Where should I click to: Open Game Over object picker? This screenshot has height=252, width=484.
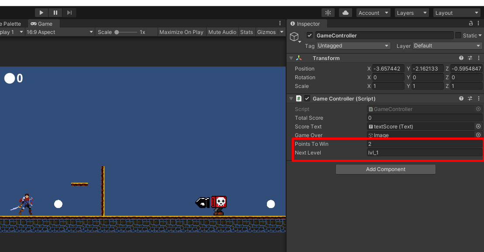pyautogui.click(x=478, y=135)
